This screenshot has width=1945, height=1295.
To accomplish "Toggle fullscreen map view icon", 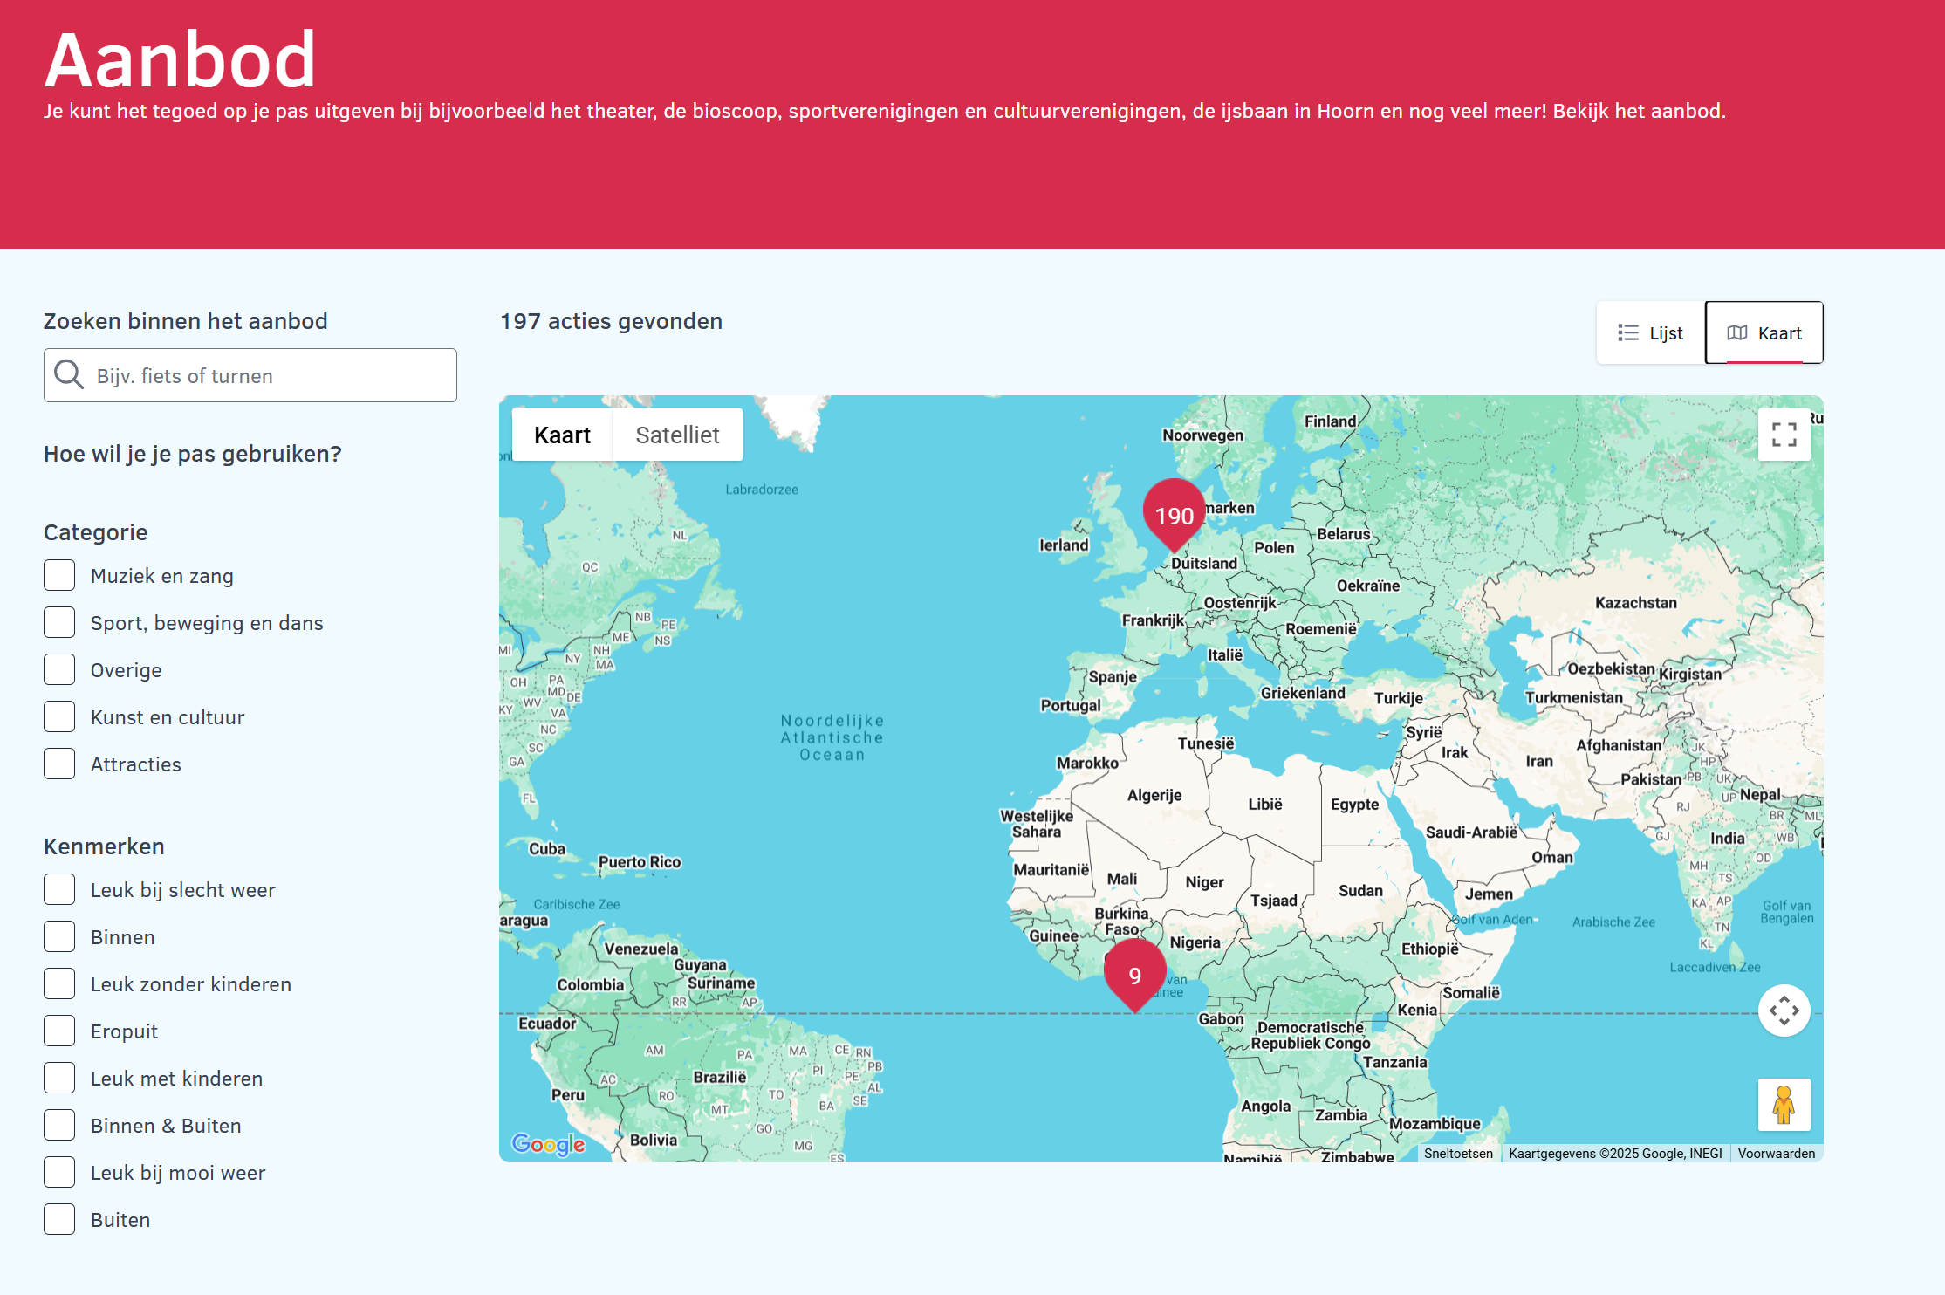I will [1784, 435].
